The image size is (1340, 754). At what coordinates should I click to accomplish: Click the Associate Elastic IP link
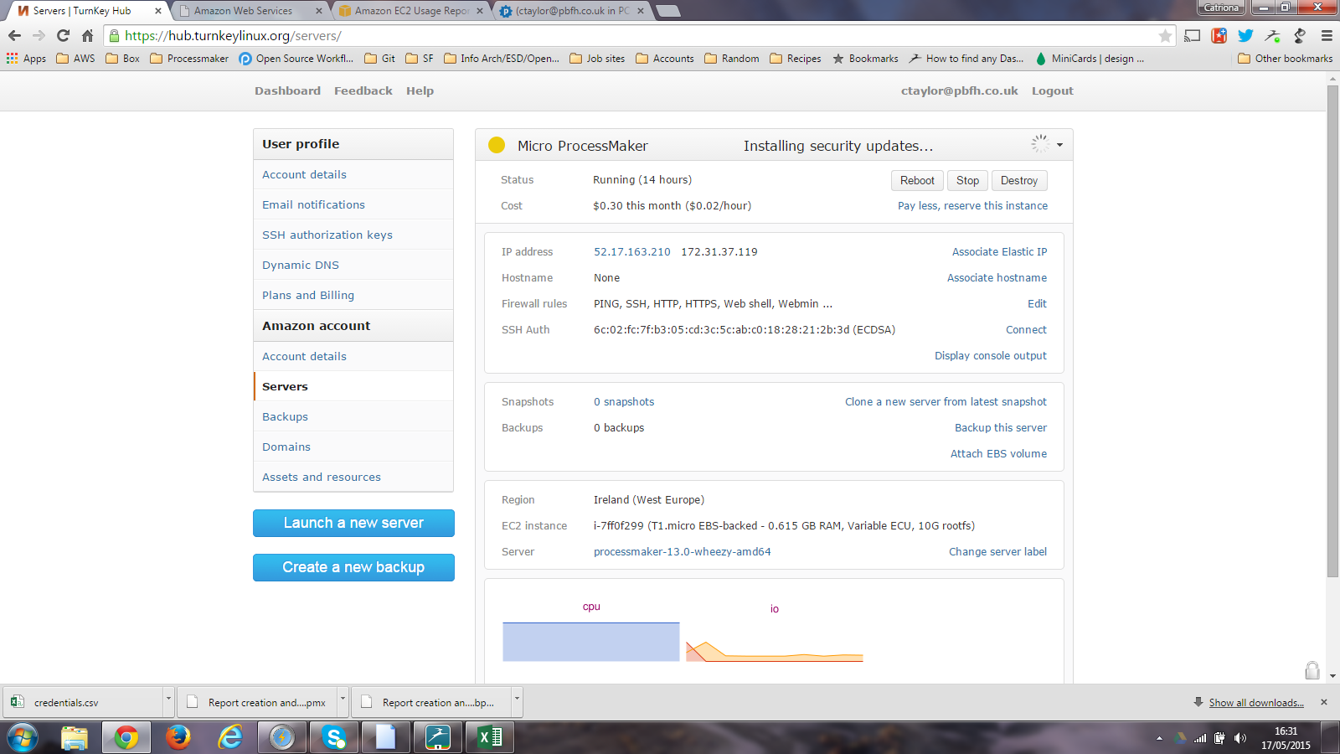pos(999,251)
